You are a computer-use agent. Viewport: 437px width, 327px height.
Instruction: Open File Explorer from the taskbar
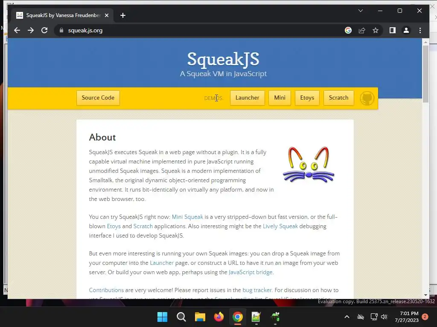click(200, 317)
